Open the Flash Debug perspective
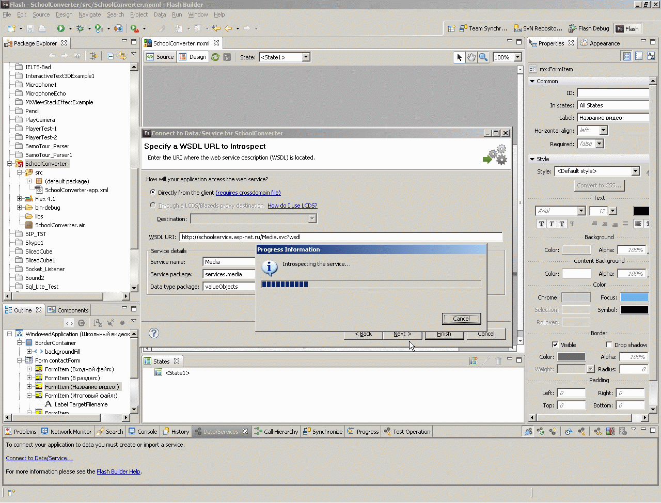Image resolution: width=661 pixels, height=503 pixels. coord(589,28)
